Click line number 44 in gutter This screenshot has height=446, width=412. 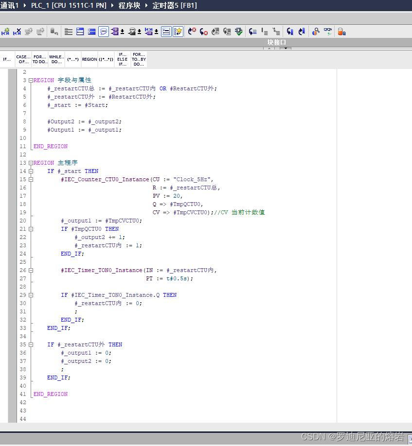point(23,419)
